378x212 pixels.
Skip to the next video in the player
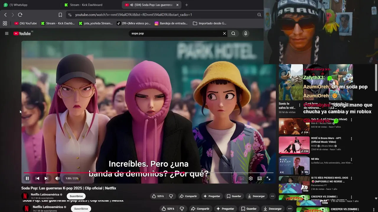coord(46,178)
